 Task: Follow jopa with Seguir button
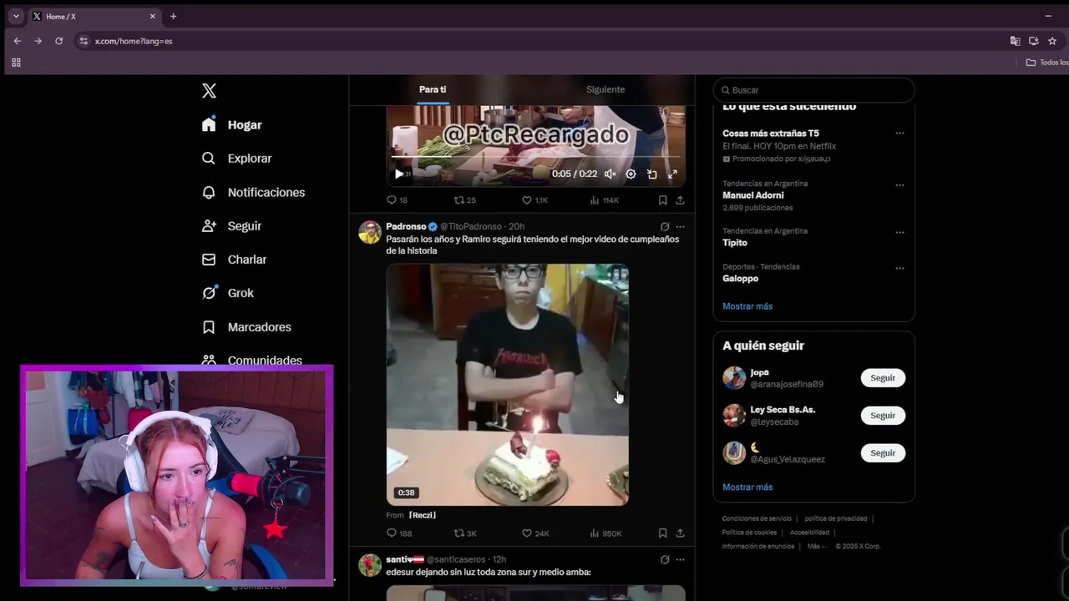pos(883,378)
